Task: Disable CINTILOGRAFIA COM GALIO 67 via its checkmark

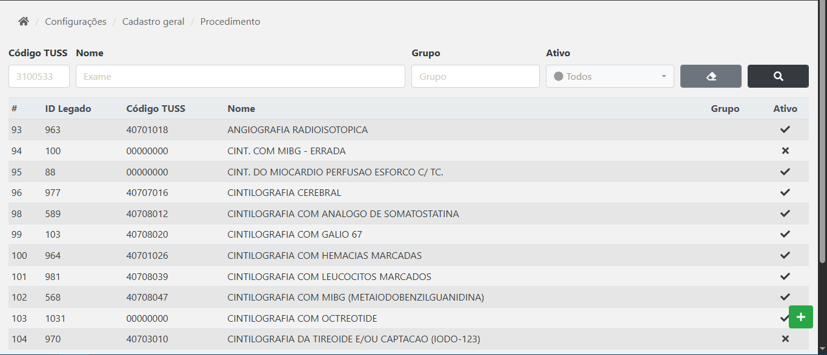Action: [x=785, y=234]
